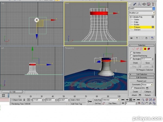Expand the Soft Selection rollout

pos(142,74)
